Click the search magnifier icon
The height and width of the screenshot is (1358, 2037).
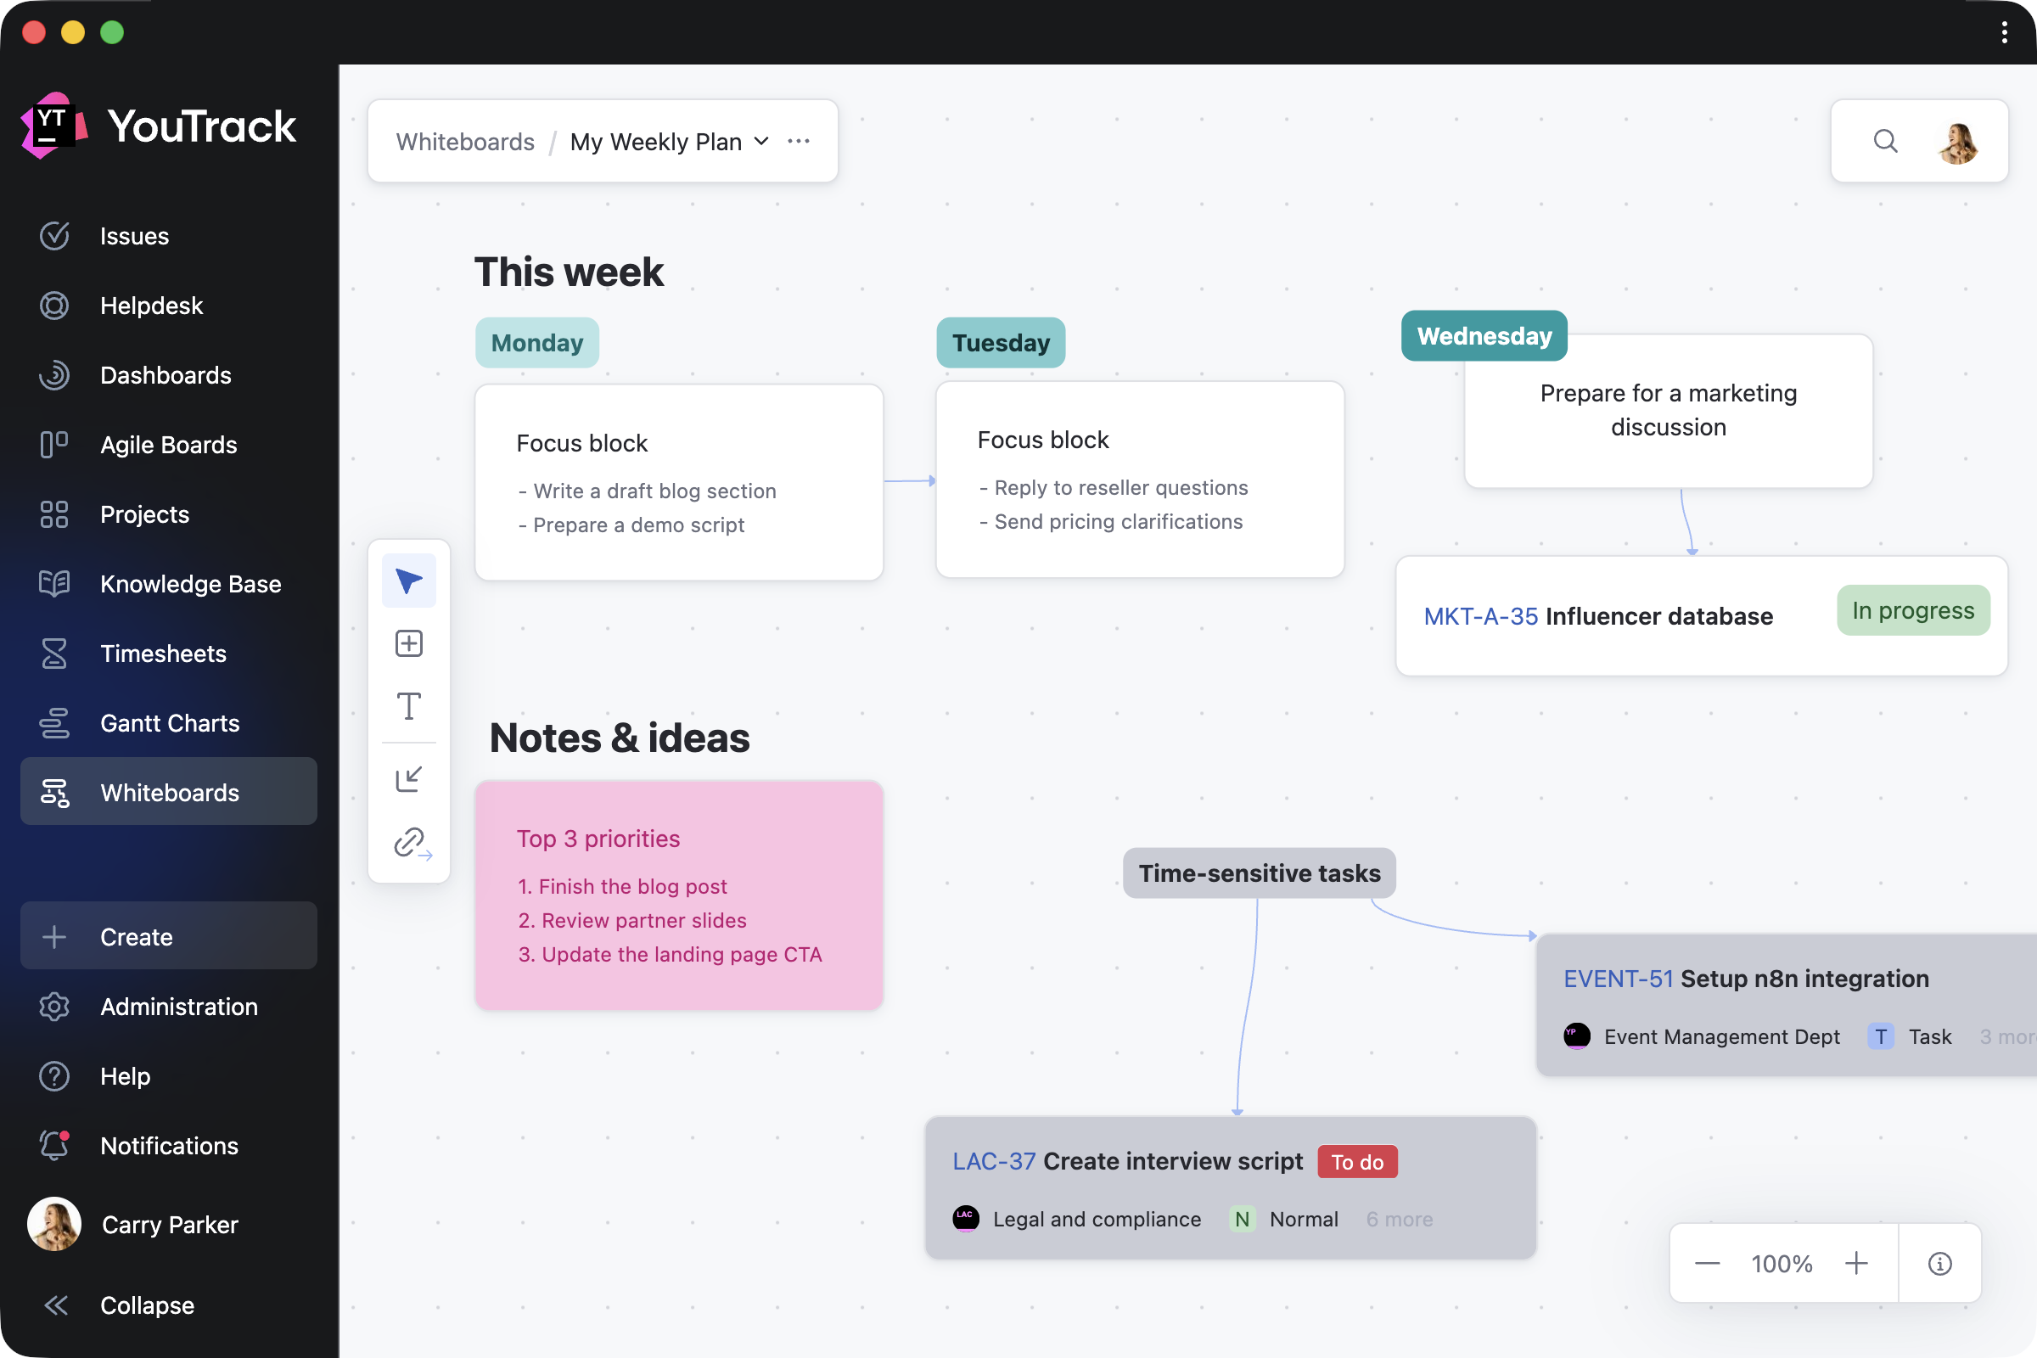pyautogui.click(x=1884, y=141)
